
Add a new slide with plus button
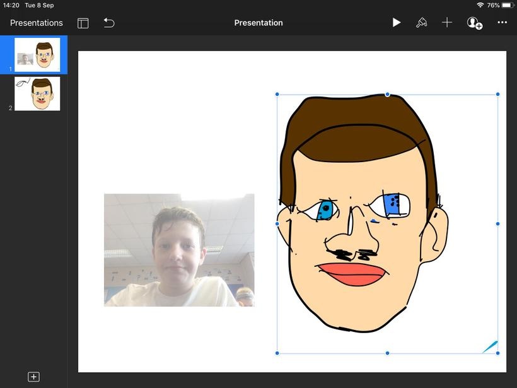point(34,377)
